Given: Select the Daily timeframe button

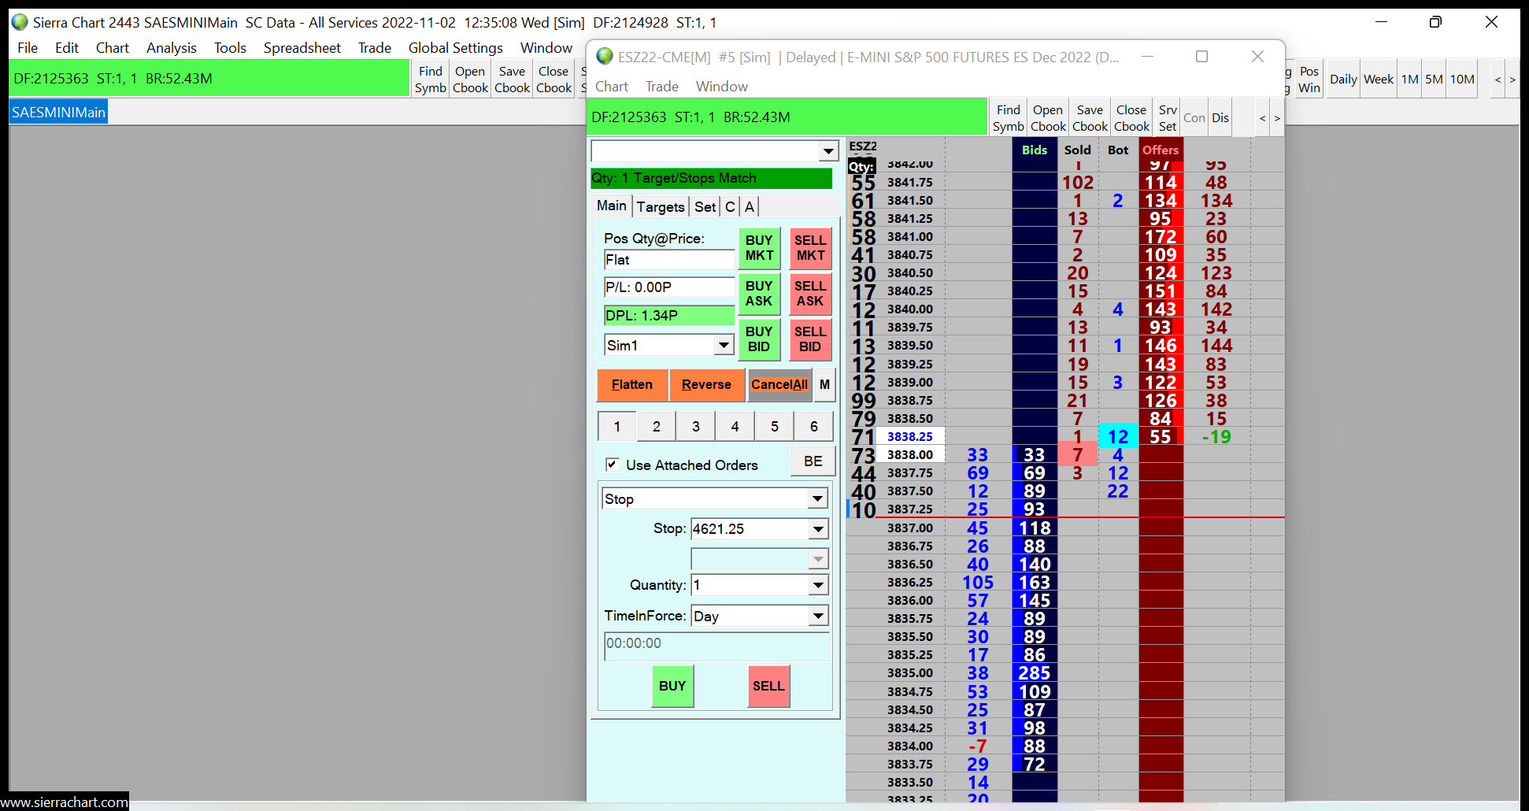Looking at the screenshot, I should [x=1342, y=80].
